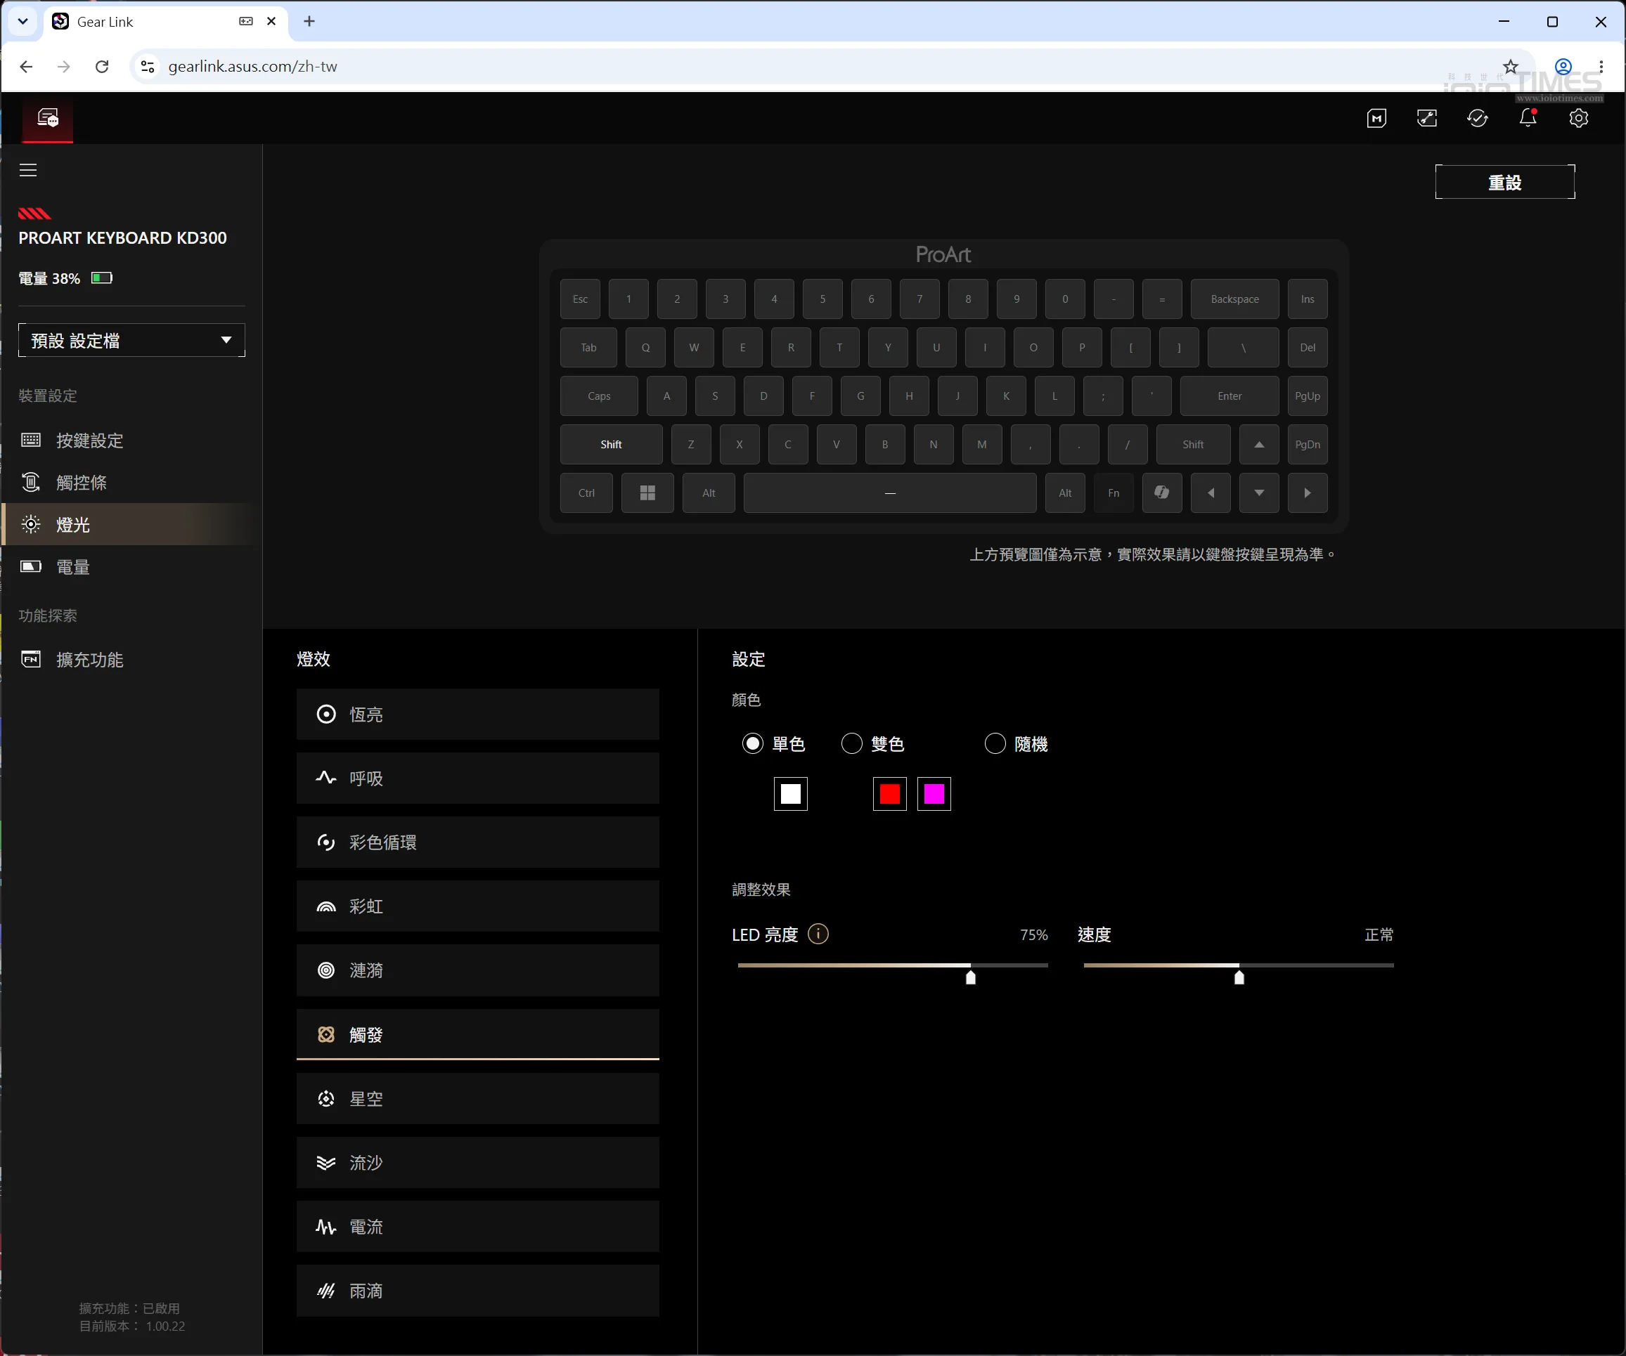
Task: Select the 單色 radio button
Action: click(x=753, y=744)
